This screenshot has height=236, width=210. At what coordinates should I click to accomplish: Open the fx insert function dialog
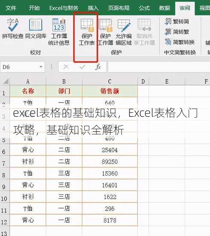point(98,67)
